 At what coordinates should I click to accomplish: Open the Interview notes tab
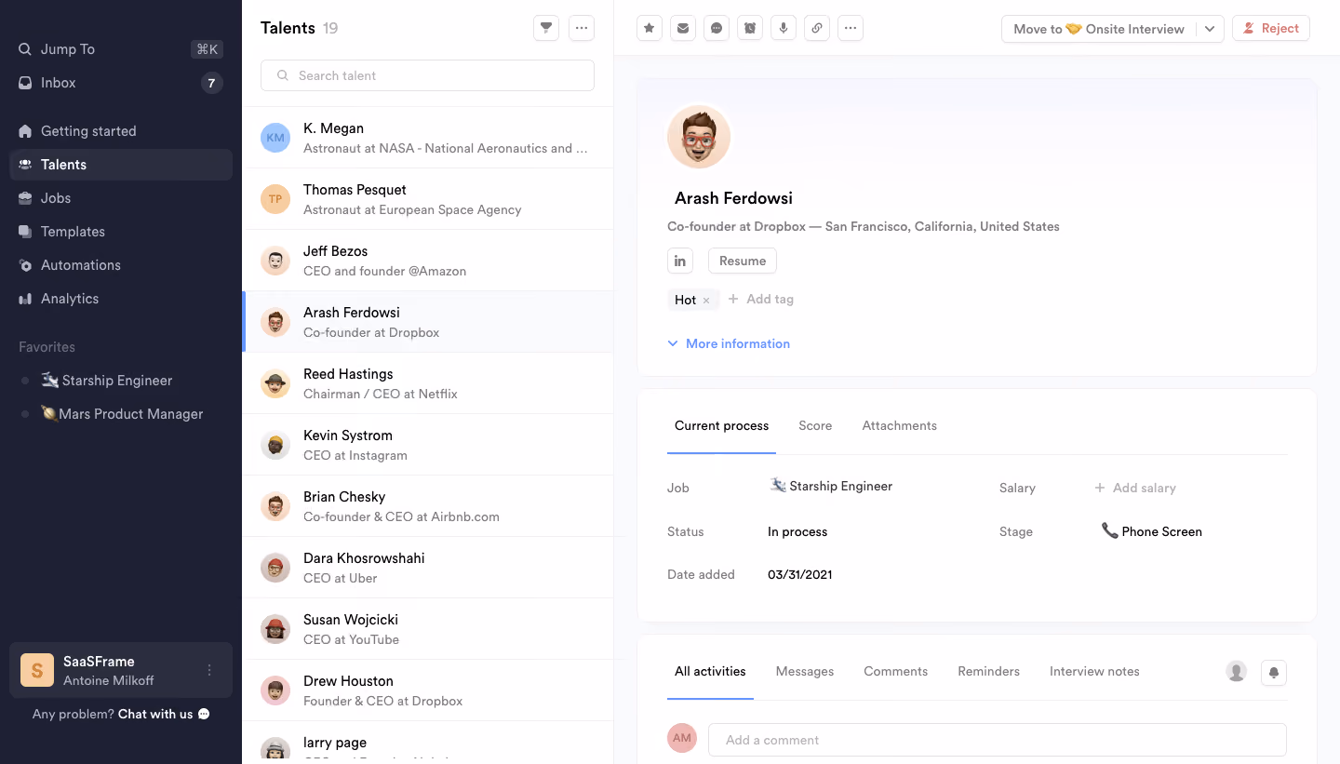1094,671
